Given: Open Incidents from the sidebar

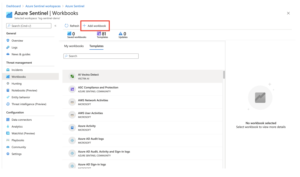Looking at the screenshot, I should (17, 70).
